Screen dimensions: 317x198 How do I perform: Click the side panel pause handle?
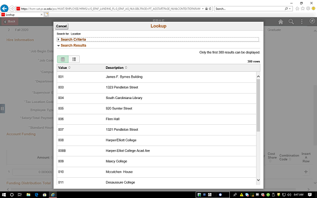tap(2, 108)
